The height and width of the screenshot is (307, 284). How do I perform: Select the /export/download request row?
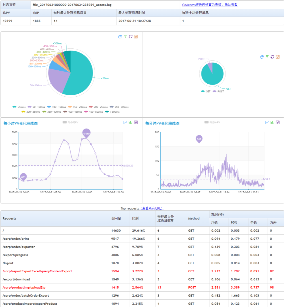(142, 279)
